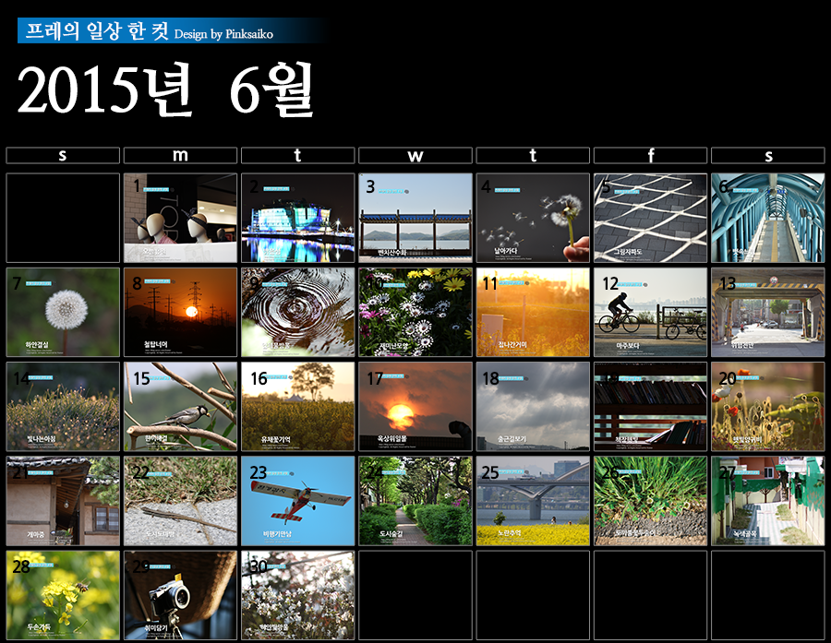Click the 'm' Monday column header
Viewport: 831px width, 643px height.
(180, 156)
